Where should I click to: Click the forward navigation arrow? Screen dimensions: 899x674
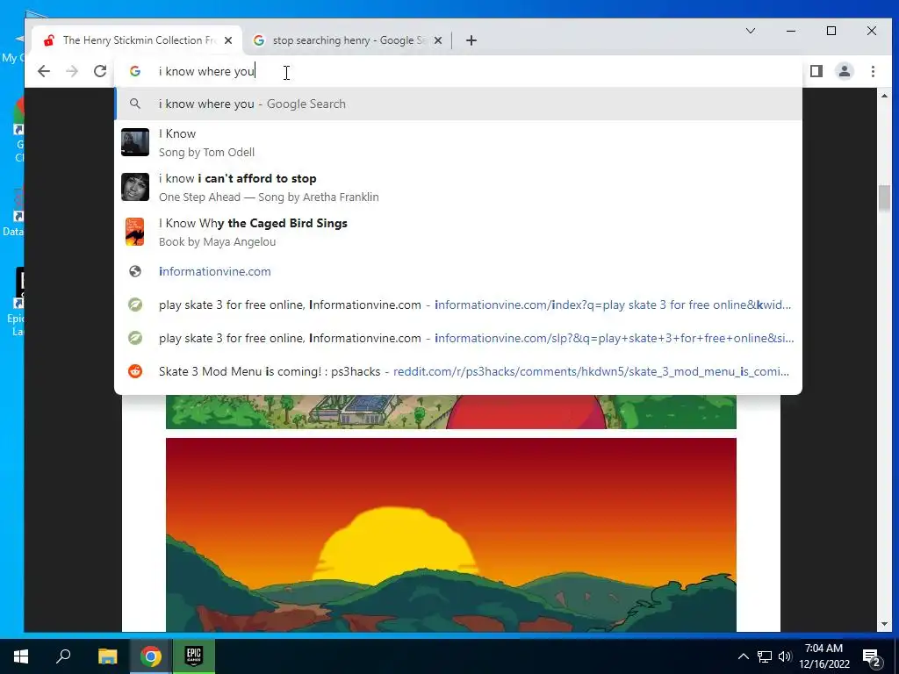pos(72,71)
